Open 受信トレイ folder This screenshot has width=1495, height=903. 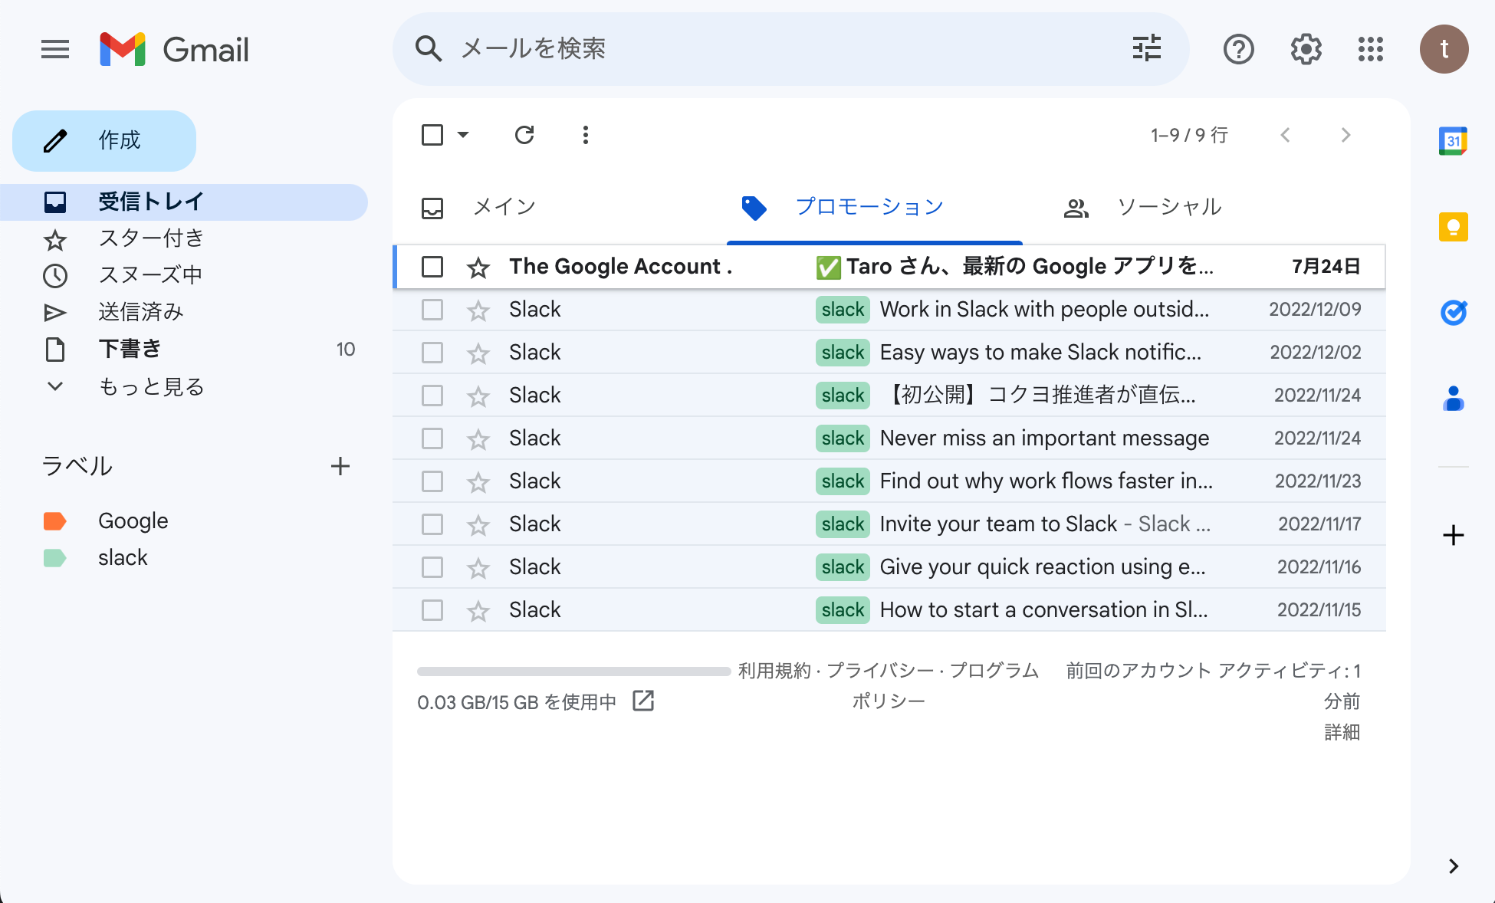click(x=184, y=202)
